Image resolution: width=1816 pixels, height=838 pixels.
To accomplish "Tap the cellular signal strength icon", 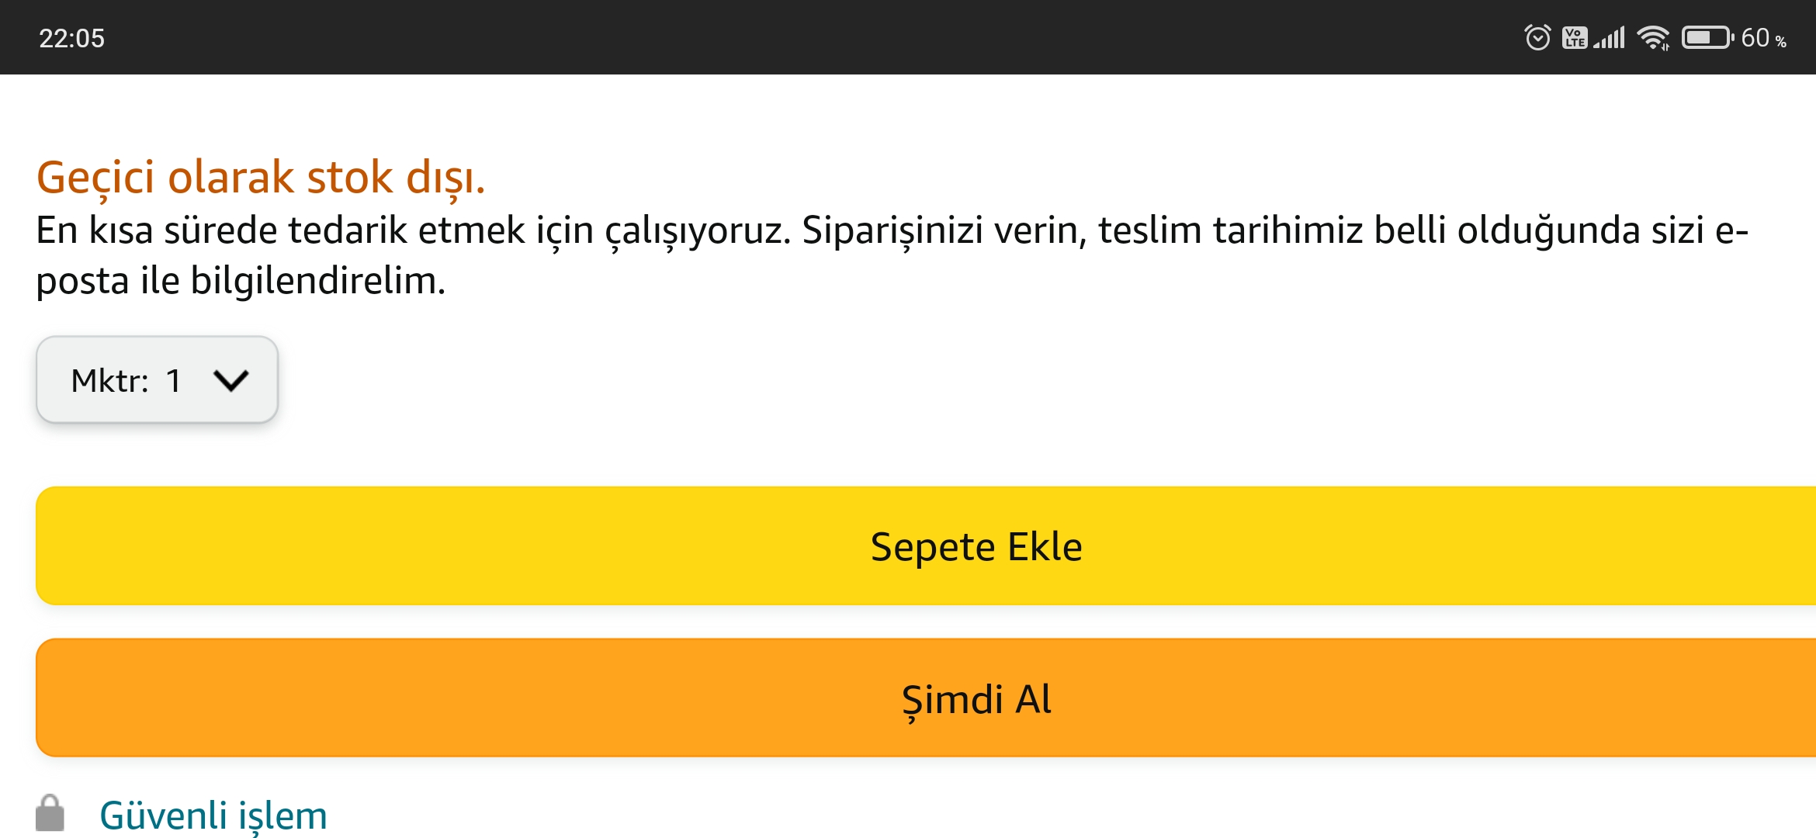I will pyautogui.click(x=1610, y=37).
